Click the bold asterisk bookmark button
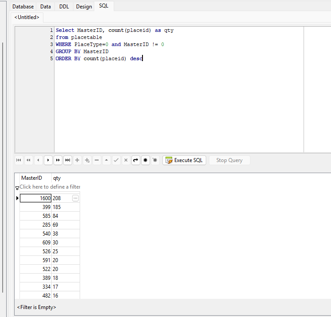331x317 pixels. [146, 160]
